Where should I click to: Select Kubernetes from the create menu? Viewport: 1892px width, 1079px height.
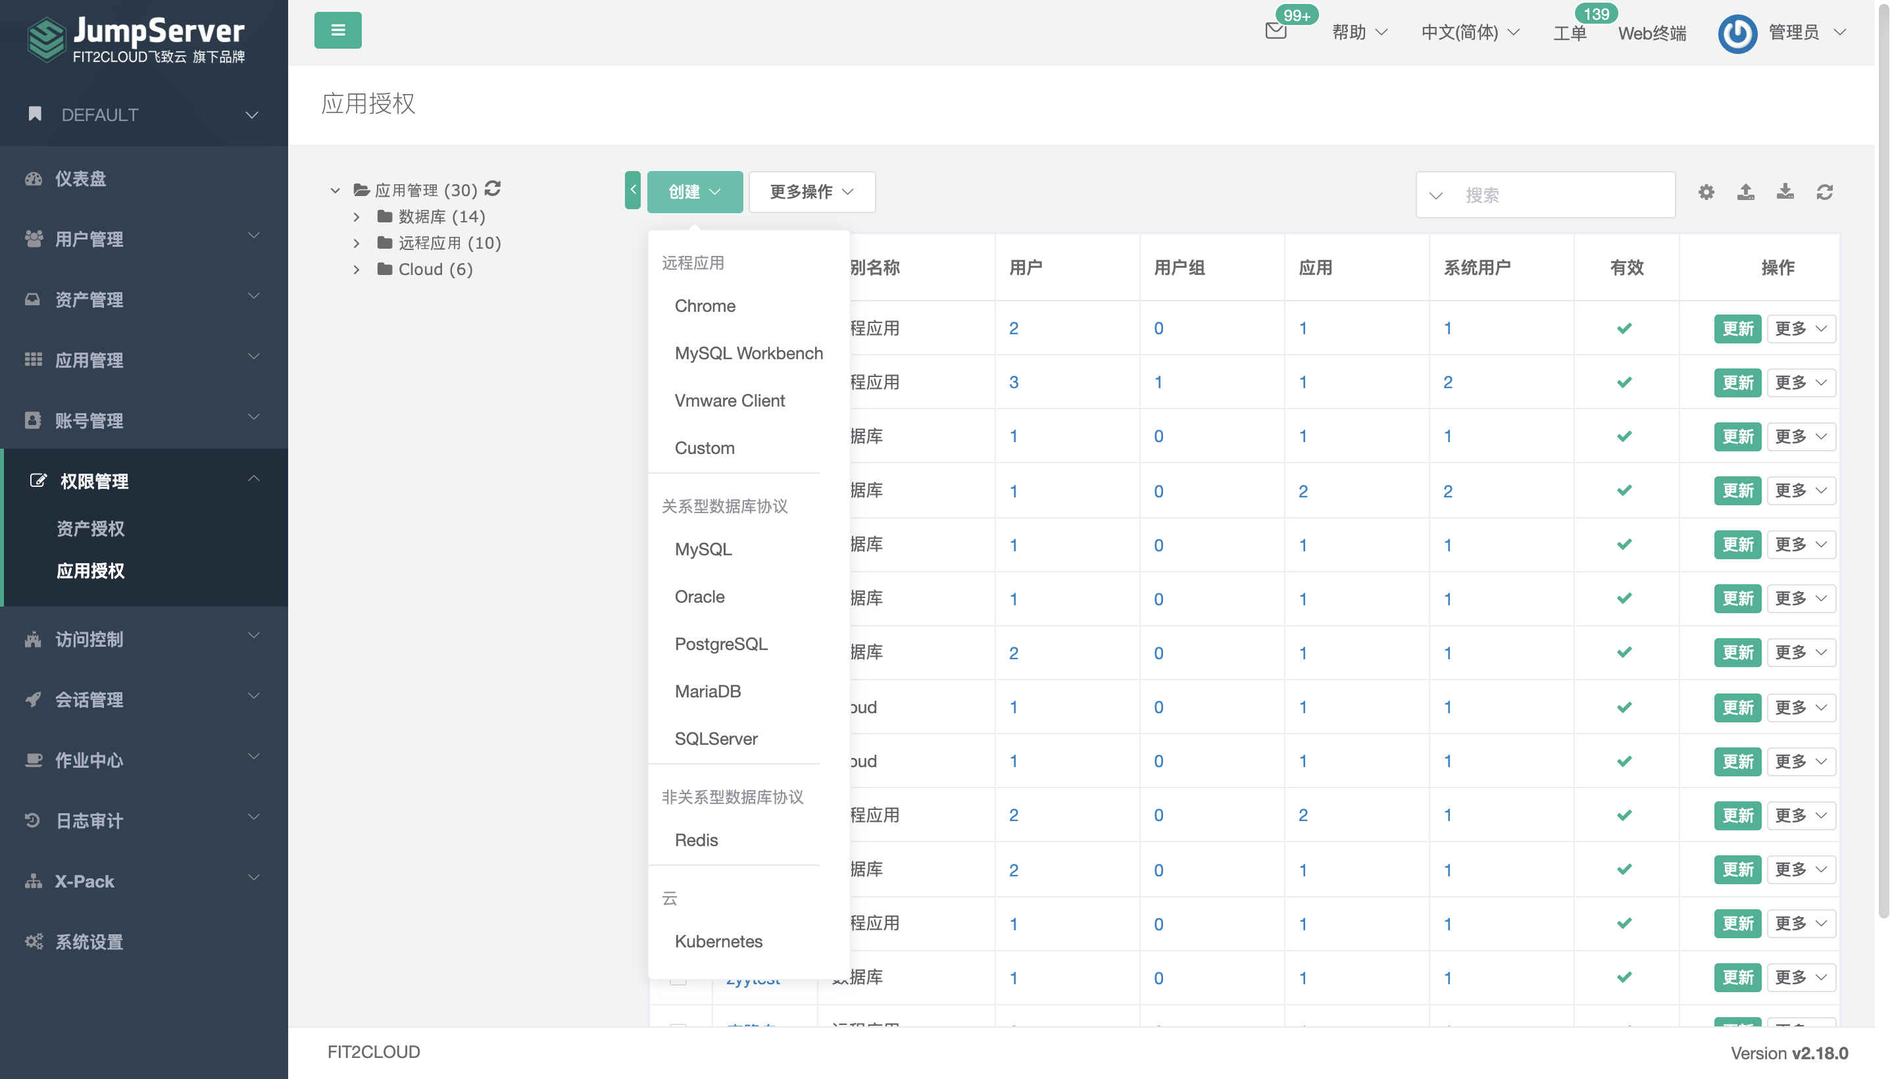click(x=718, y=941)
